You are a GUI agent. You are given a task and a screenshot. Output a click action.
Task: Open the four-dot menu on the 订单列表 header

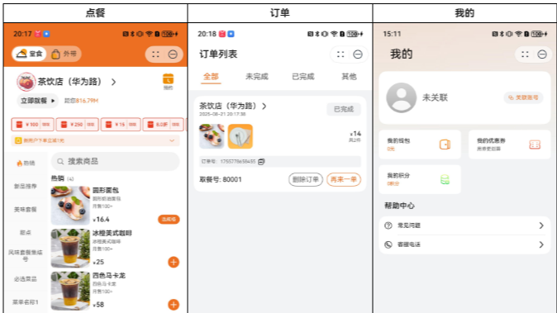340,55
